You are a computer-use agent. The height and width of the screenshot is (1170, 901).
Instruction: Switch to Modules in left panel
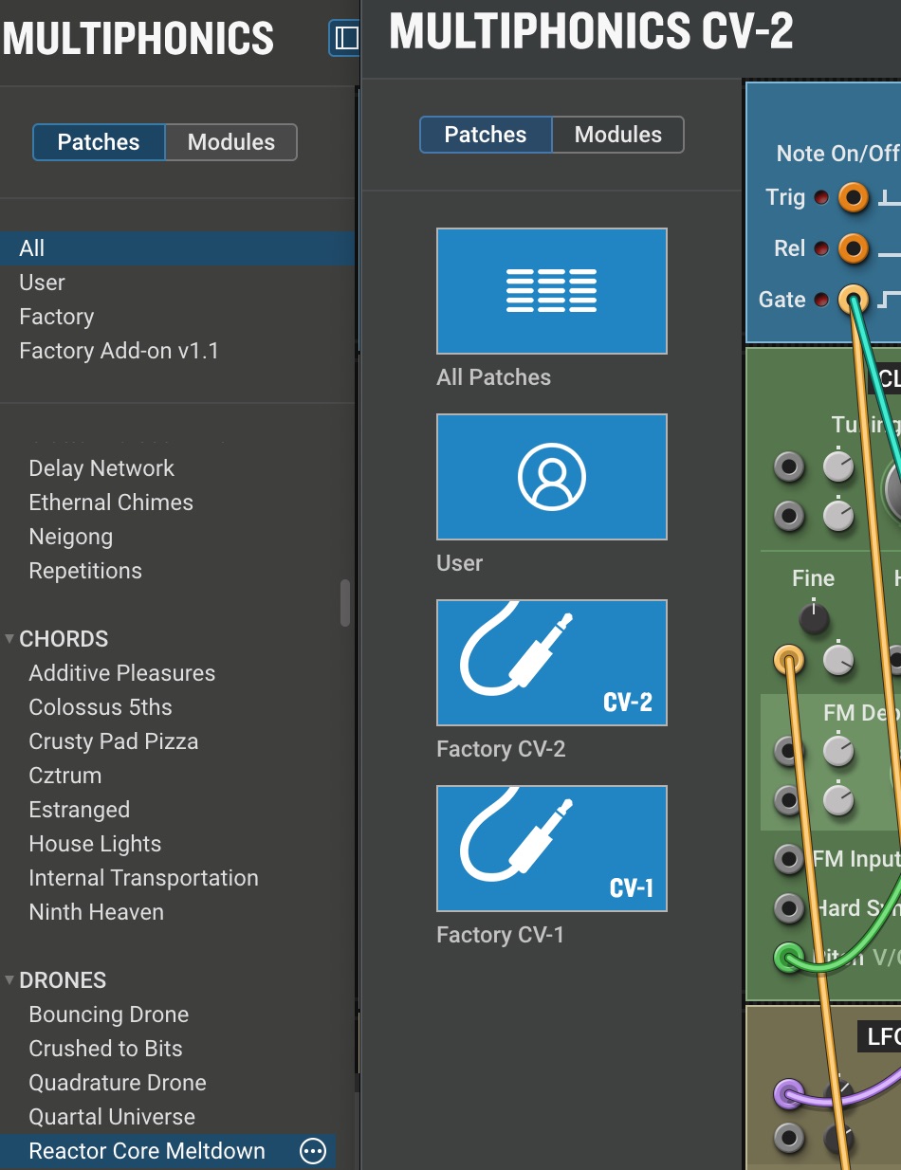coord(230,142)
